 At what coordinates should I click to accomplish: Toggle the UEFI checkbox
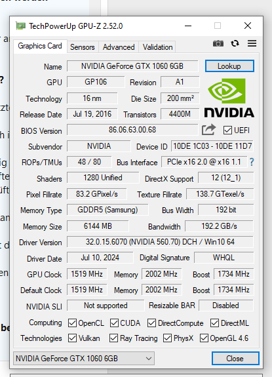pyautogui.click(x=227, y=130)
